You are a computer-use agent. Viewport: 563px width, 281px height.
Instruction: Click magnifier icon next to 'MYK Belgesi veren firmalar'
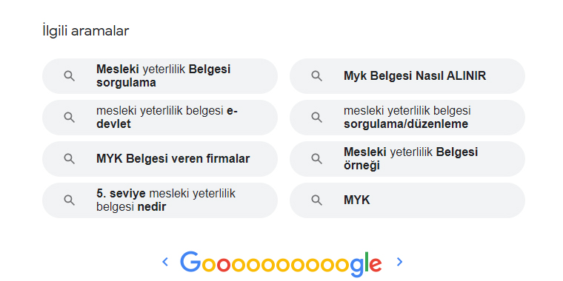click(x=70, y=159)
